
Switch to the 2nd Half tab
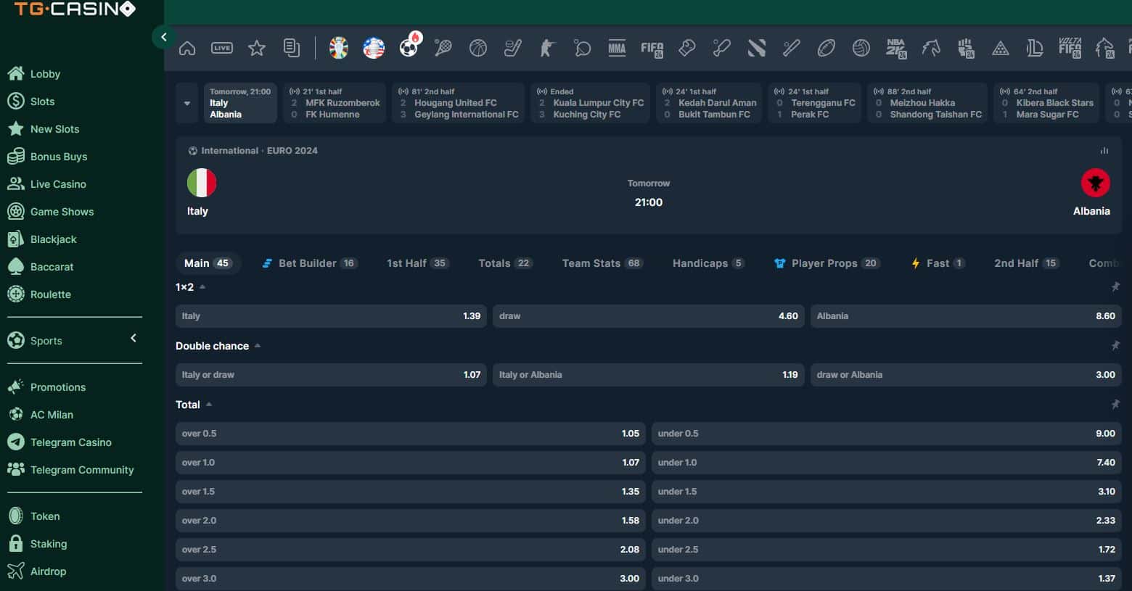[x=1027, y=263]
